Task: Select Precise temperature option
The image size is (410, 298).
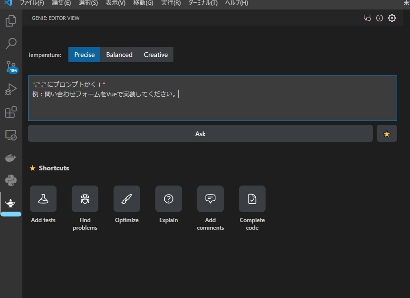Action: [x=85, y=55]
